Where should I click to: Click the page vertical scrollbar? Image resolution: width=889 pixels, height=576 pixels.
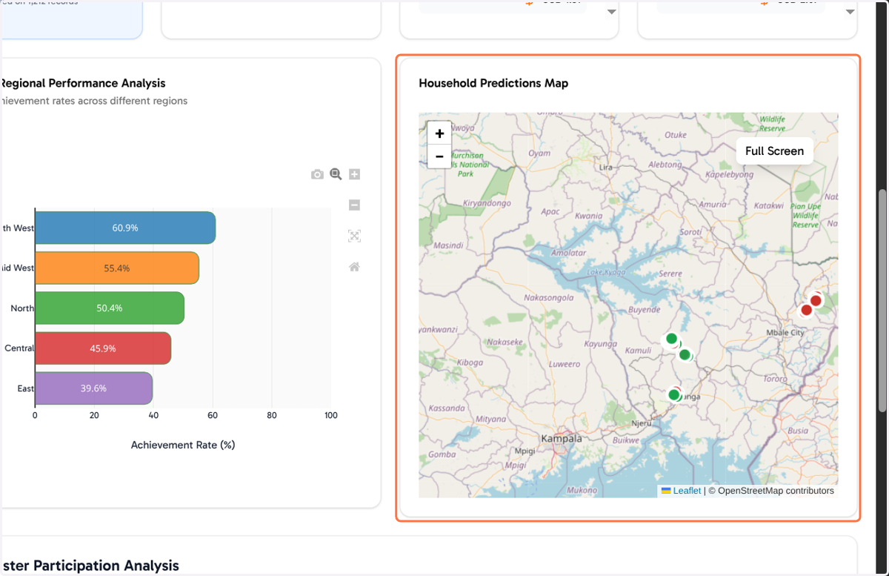pos(882,300)
